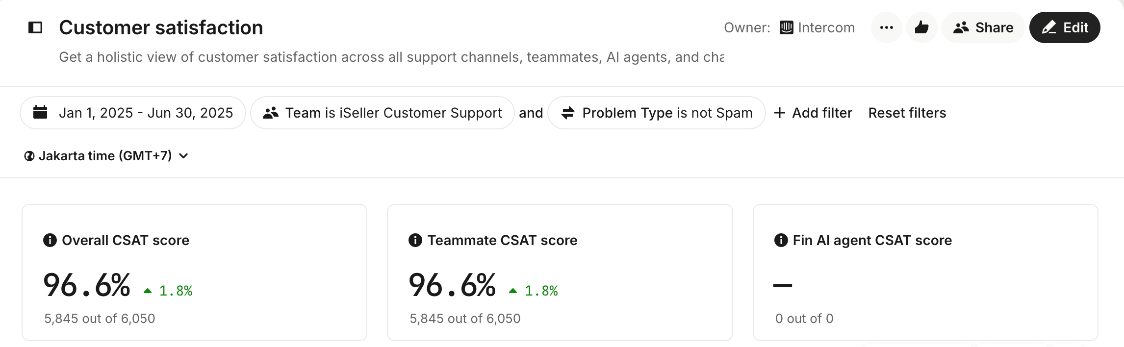1124x347 pixels.
Task: Click the calendar icon in date filter
Action: [40, 113]
